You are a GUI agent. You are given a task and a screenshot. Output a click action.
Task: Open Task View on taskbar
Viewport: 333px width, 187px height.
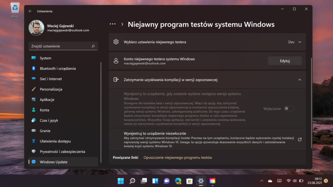(x=144, y=181)
